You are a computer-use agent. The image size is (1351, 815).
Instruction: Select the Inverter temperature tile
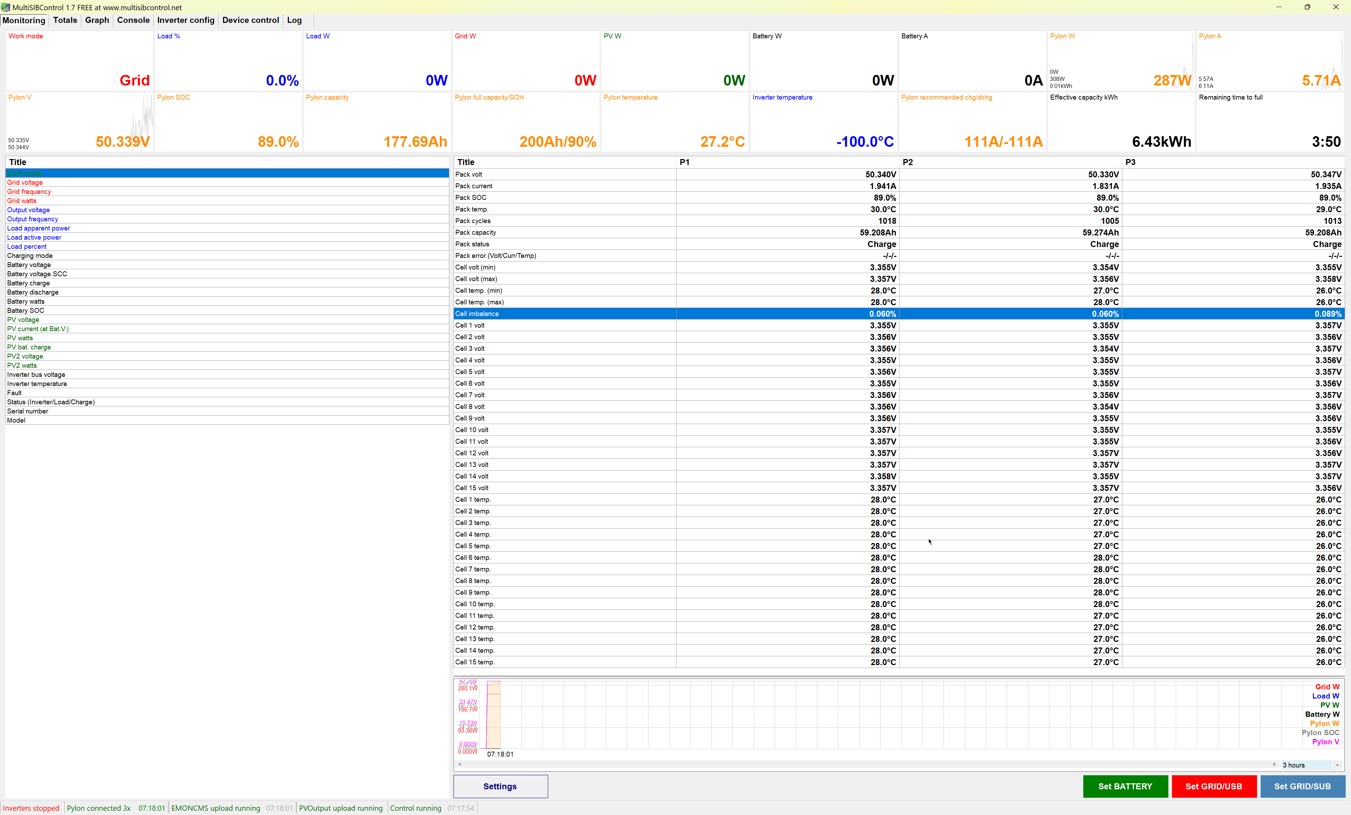(x=823, y=122)
